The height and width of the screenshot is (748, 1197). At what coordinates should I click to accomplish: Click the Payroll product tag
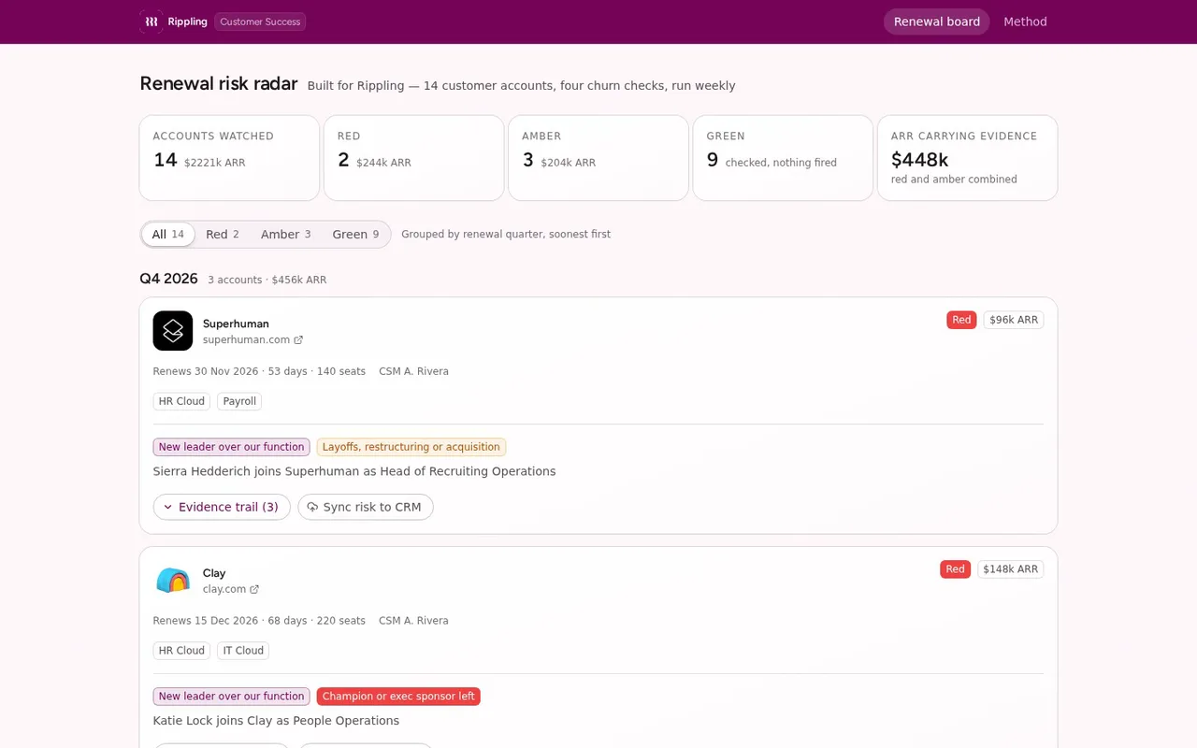point(239,401)
